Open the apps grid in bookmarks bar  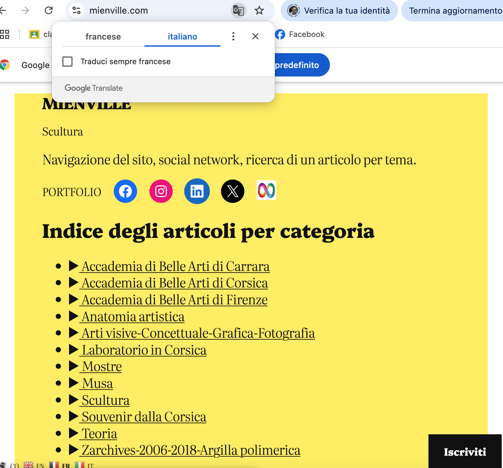[x=5, y=34]
